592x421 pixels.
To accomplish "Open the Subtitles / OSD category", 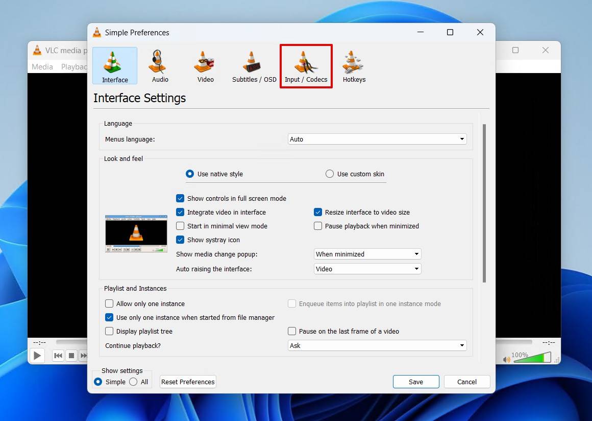I will pos(254,66).
